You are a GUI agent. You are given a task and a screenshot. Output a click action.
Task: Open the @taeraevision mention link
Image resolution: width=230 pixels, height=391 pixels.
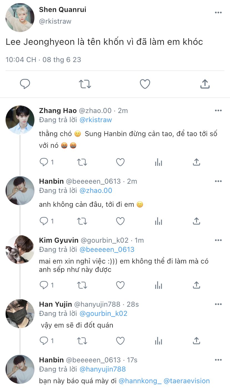[x=187, y=381]
